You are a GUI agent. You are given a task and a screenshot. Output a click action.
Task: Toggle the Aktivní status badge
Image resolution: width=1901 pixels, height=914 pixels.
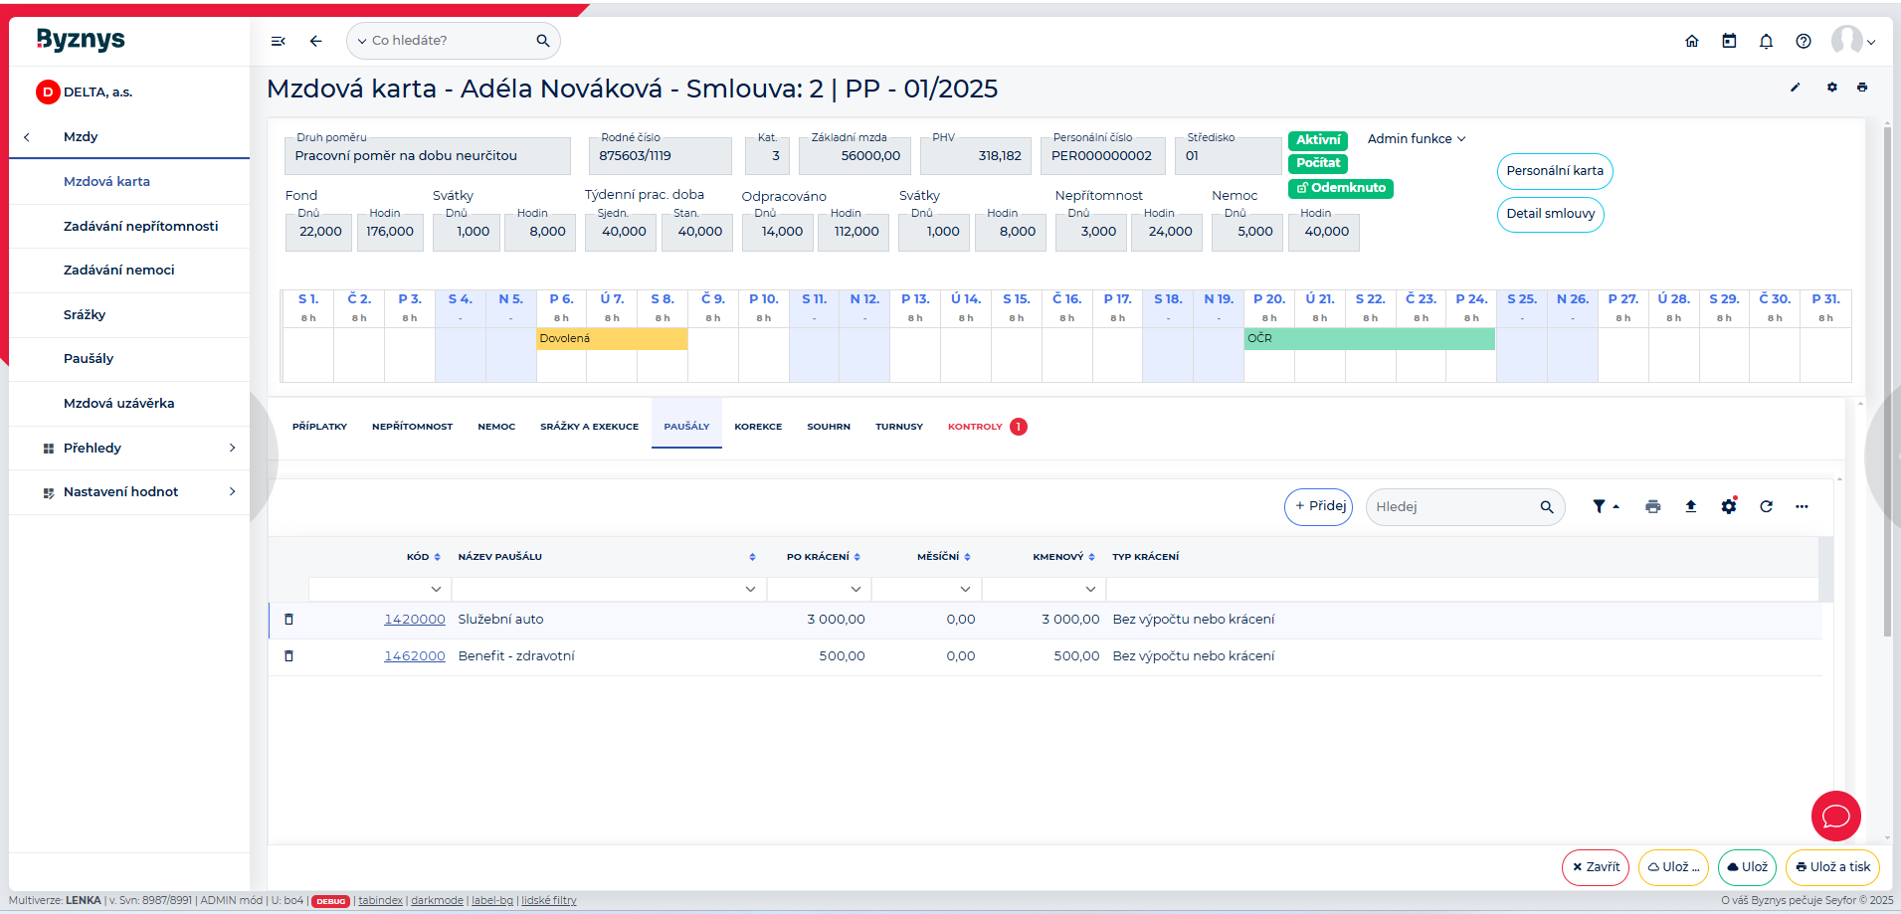click(x=1317, y=140)
